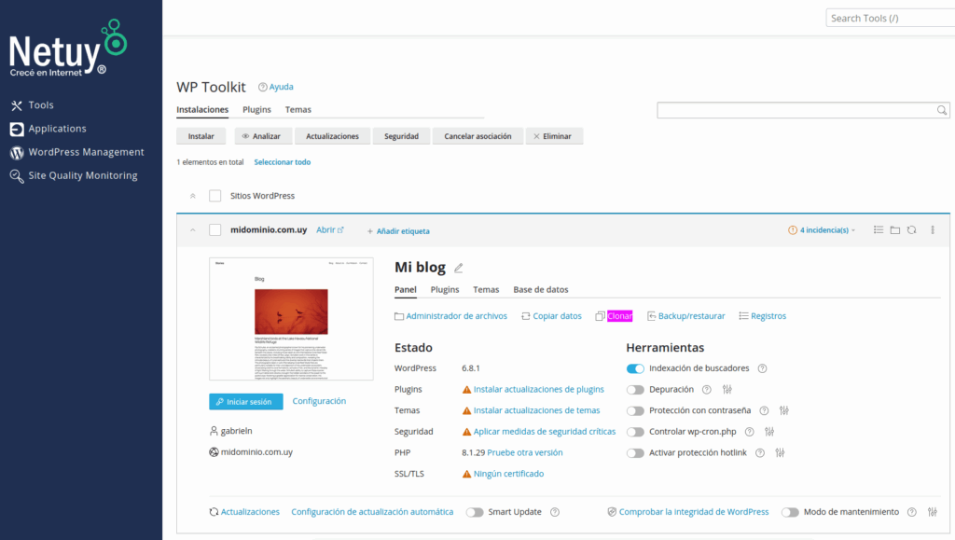Collapse the midominio.com.uy site card
Image resolution: width=955 pixels, height=540 pixels.
pyautogui.click(x=192, y=230)
